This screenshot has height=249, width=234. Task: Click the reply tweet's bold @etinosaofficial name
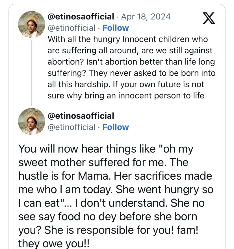coord(81,116)
